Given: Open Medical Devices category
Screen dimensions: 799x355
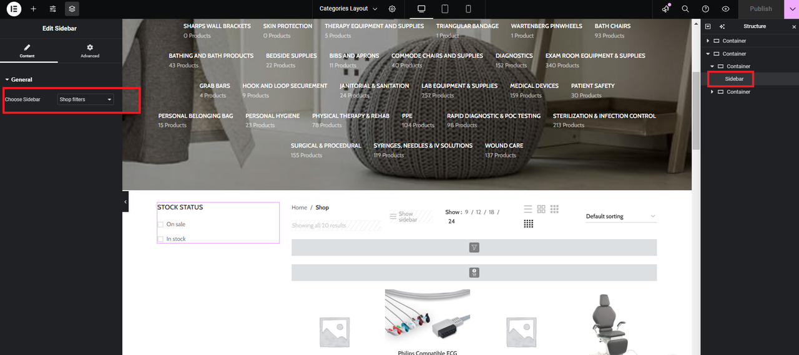Looking at the screenshot, I should pos(534,86).
